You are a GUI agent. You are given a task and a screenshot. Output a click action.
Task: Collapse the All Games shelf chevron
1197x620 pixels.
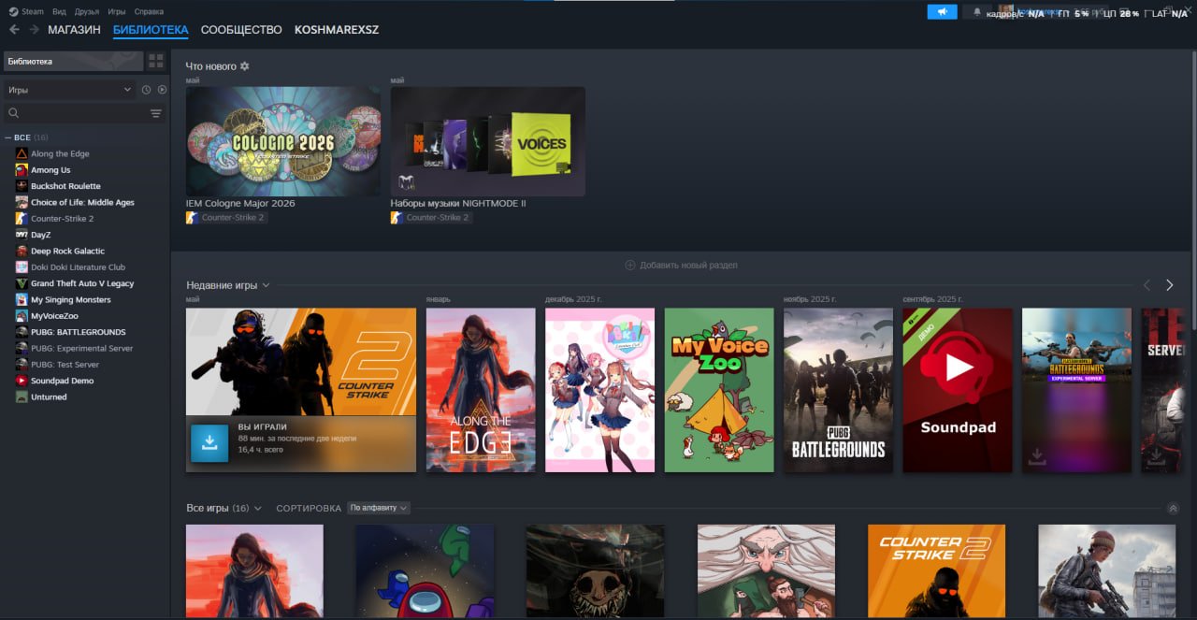point(1173,509)
